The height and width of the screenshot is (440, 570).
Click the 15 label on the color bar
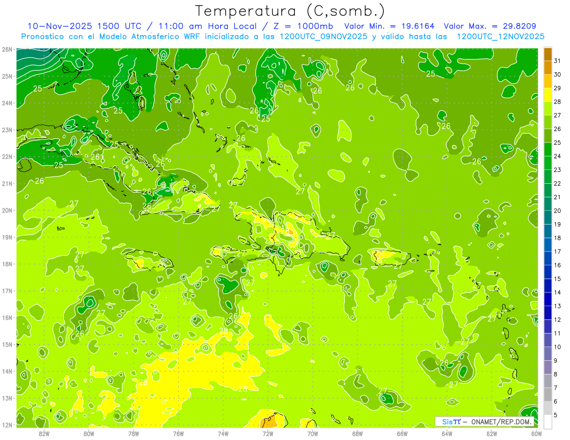pyautogui.click(x=557, y=279)
